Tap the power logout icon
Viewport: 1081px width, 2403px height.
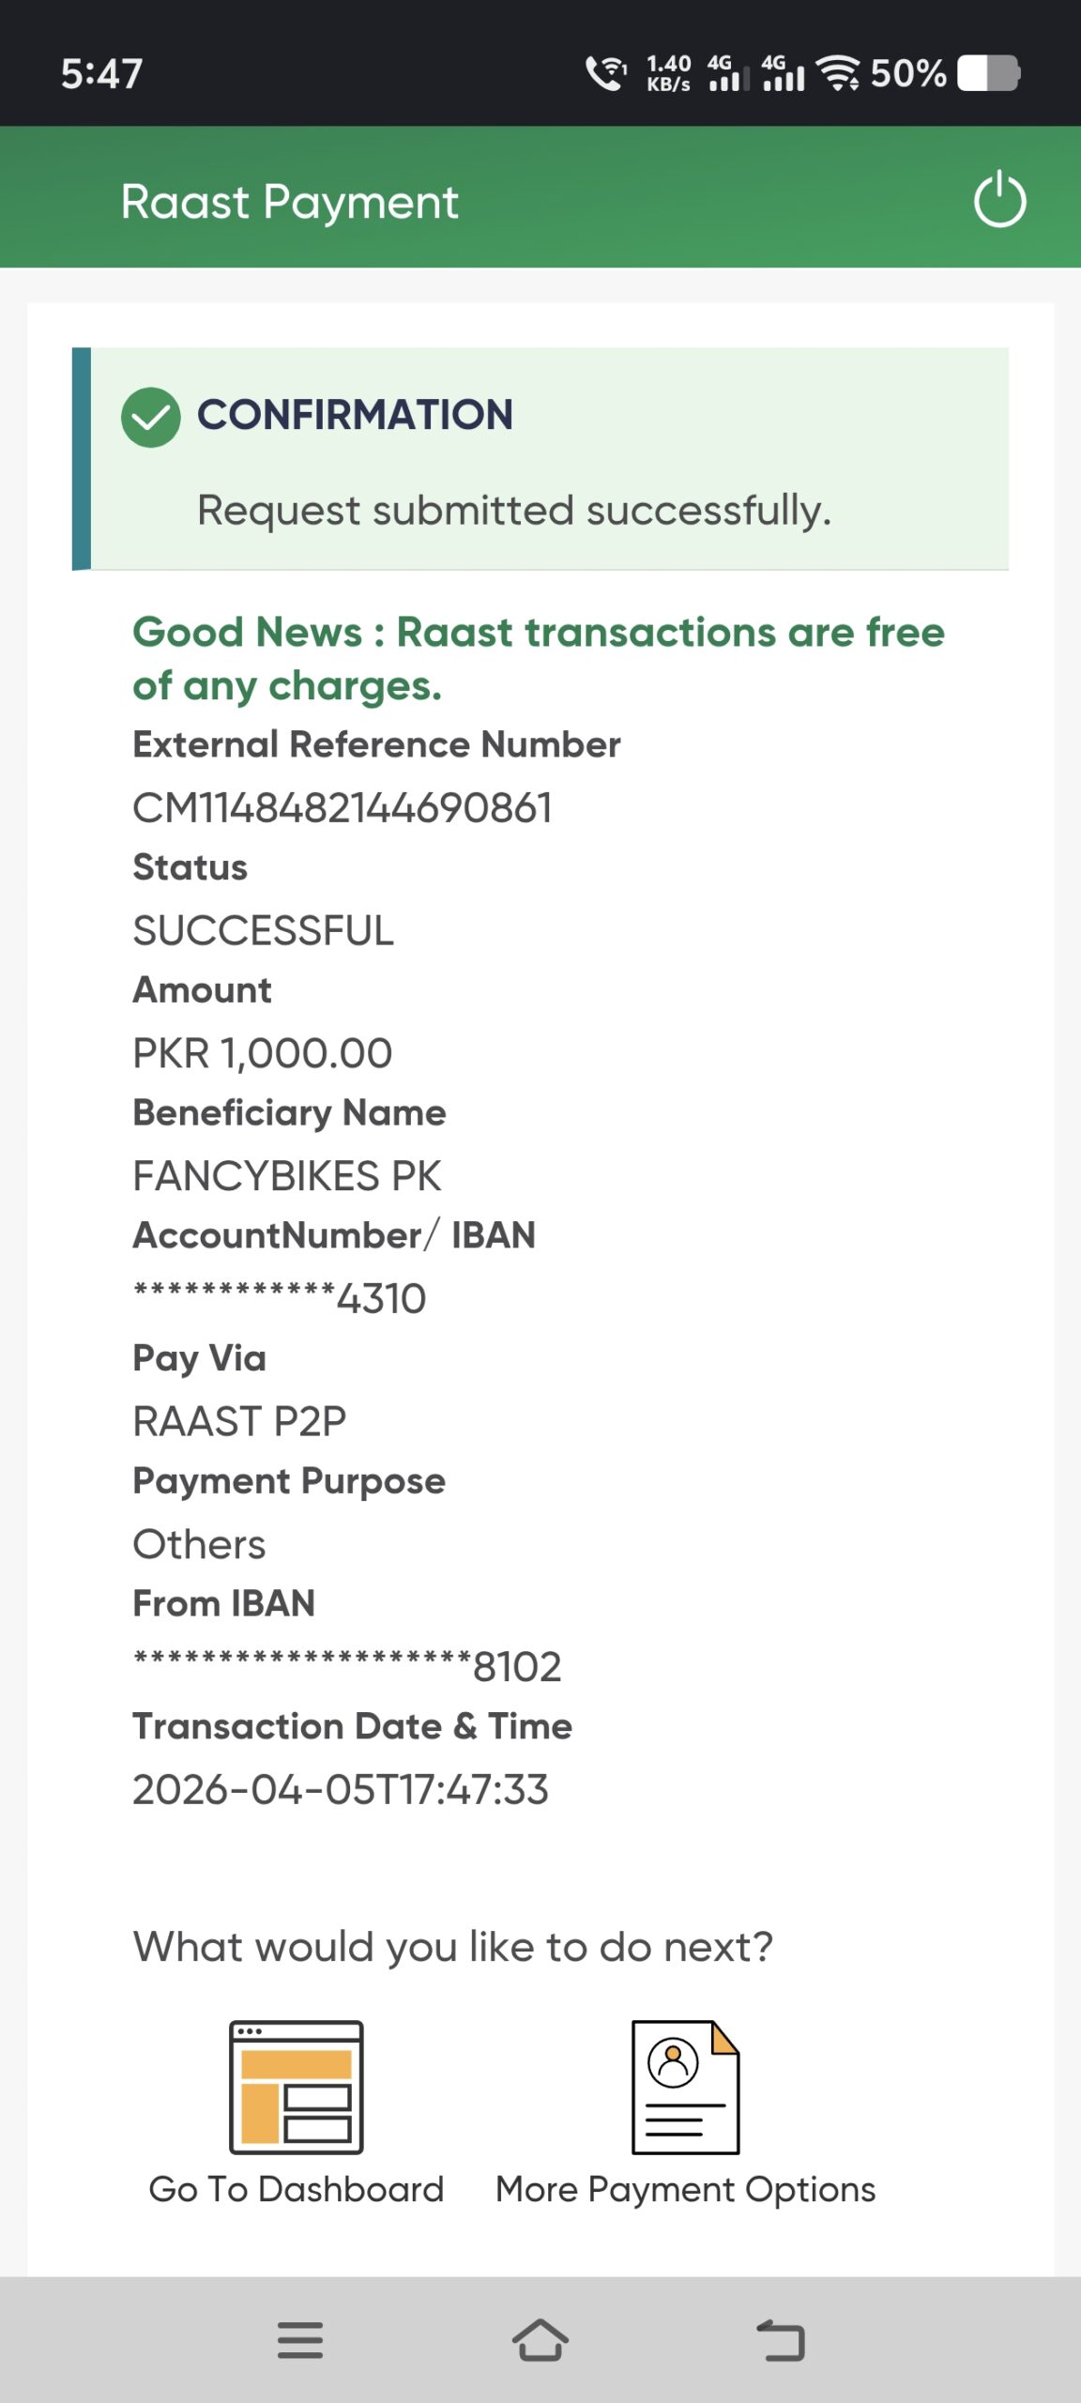[x=999, y=199]
